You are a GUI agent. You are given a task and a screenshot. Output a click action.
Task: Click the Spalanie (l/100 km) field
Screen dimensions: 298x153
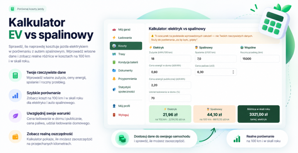tap(216, 59)
